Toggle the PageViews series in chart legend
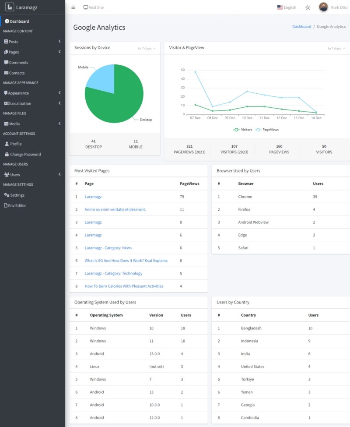The width and height of the screenshot is (350, 427). pyautogui.click(x=267, y=130)
